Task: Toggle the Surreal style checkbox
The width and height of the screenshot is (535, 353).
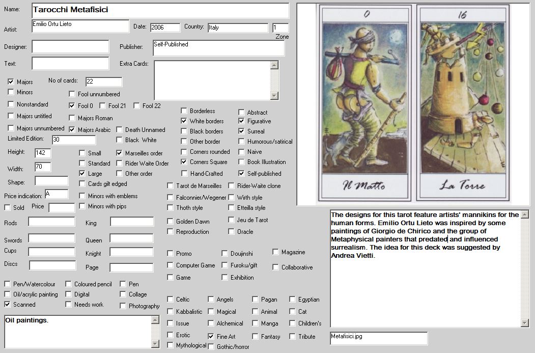Action: [x=242, y=131]
